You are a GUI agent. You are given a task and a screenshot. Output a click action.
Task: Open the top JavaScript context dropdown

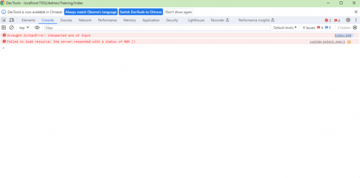pos(24,28)
